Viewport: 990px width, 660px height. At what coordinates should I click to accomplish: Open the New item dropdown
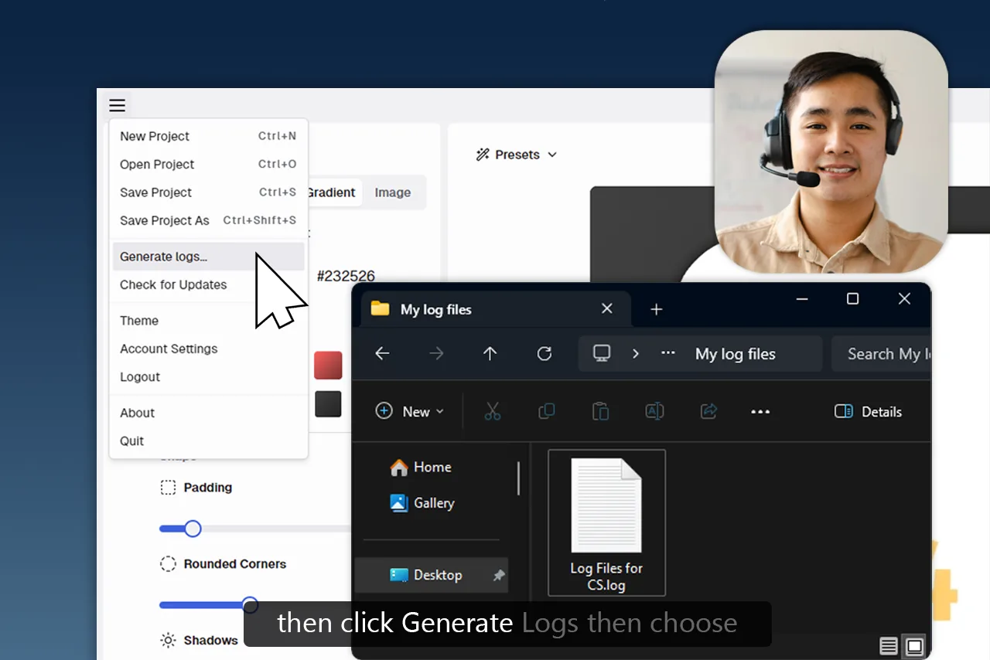click(410, 411)
